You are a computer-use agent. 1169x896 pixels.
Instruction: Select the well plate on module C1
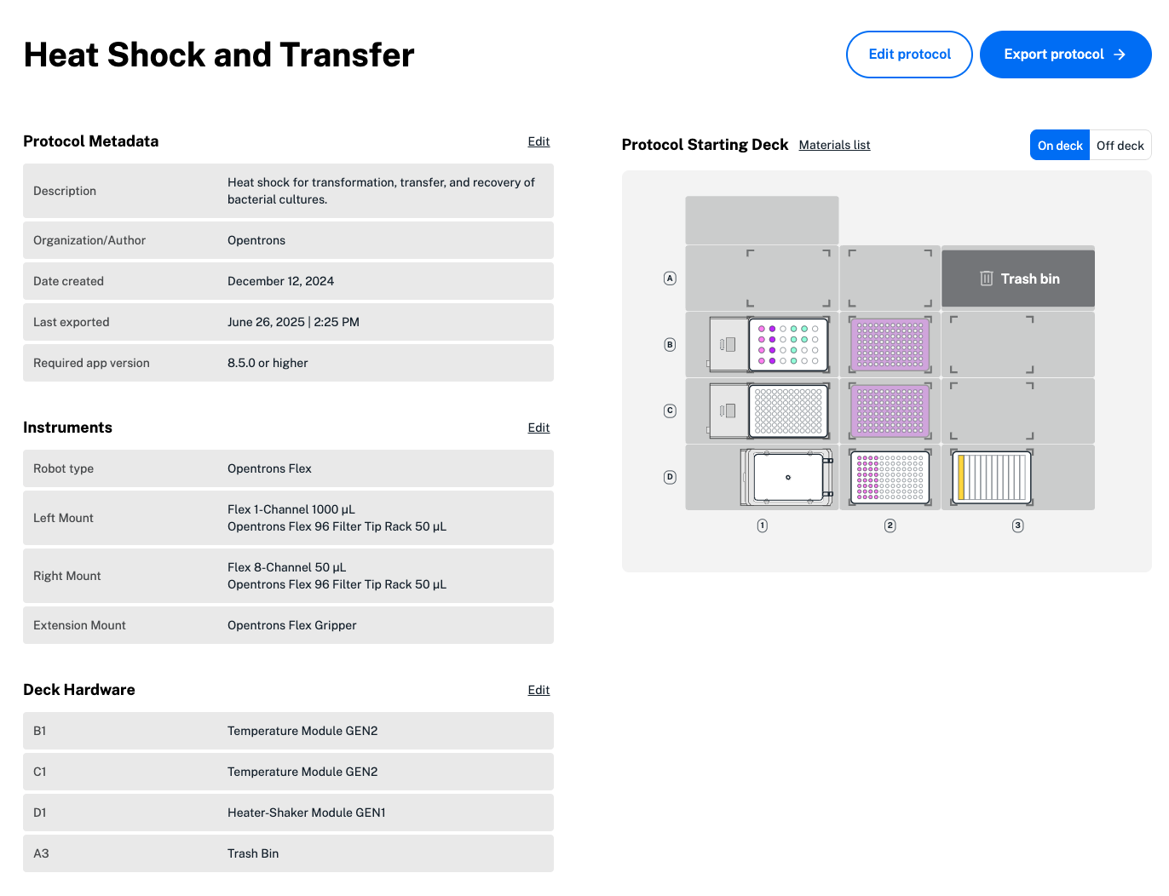tap(788, 411)
